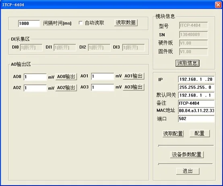Image resolution: width=223 pixels, height=186 pixels.
Task: Click the 模块信息 group label
Action: point(165,17)
